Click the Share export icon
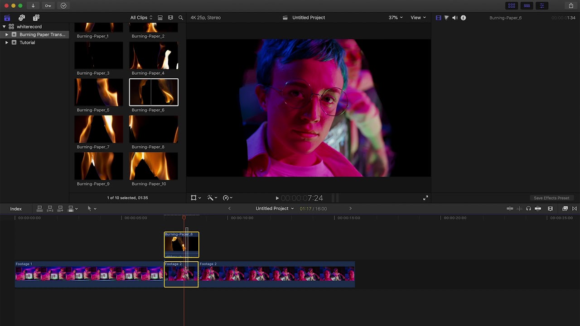The image size is (580, 326). [x=571, y=6]
